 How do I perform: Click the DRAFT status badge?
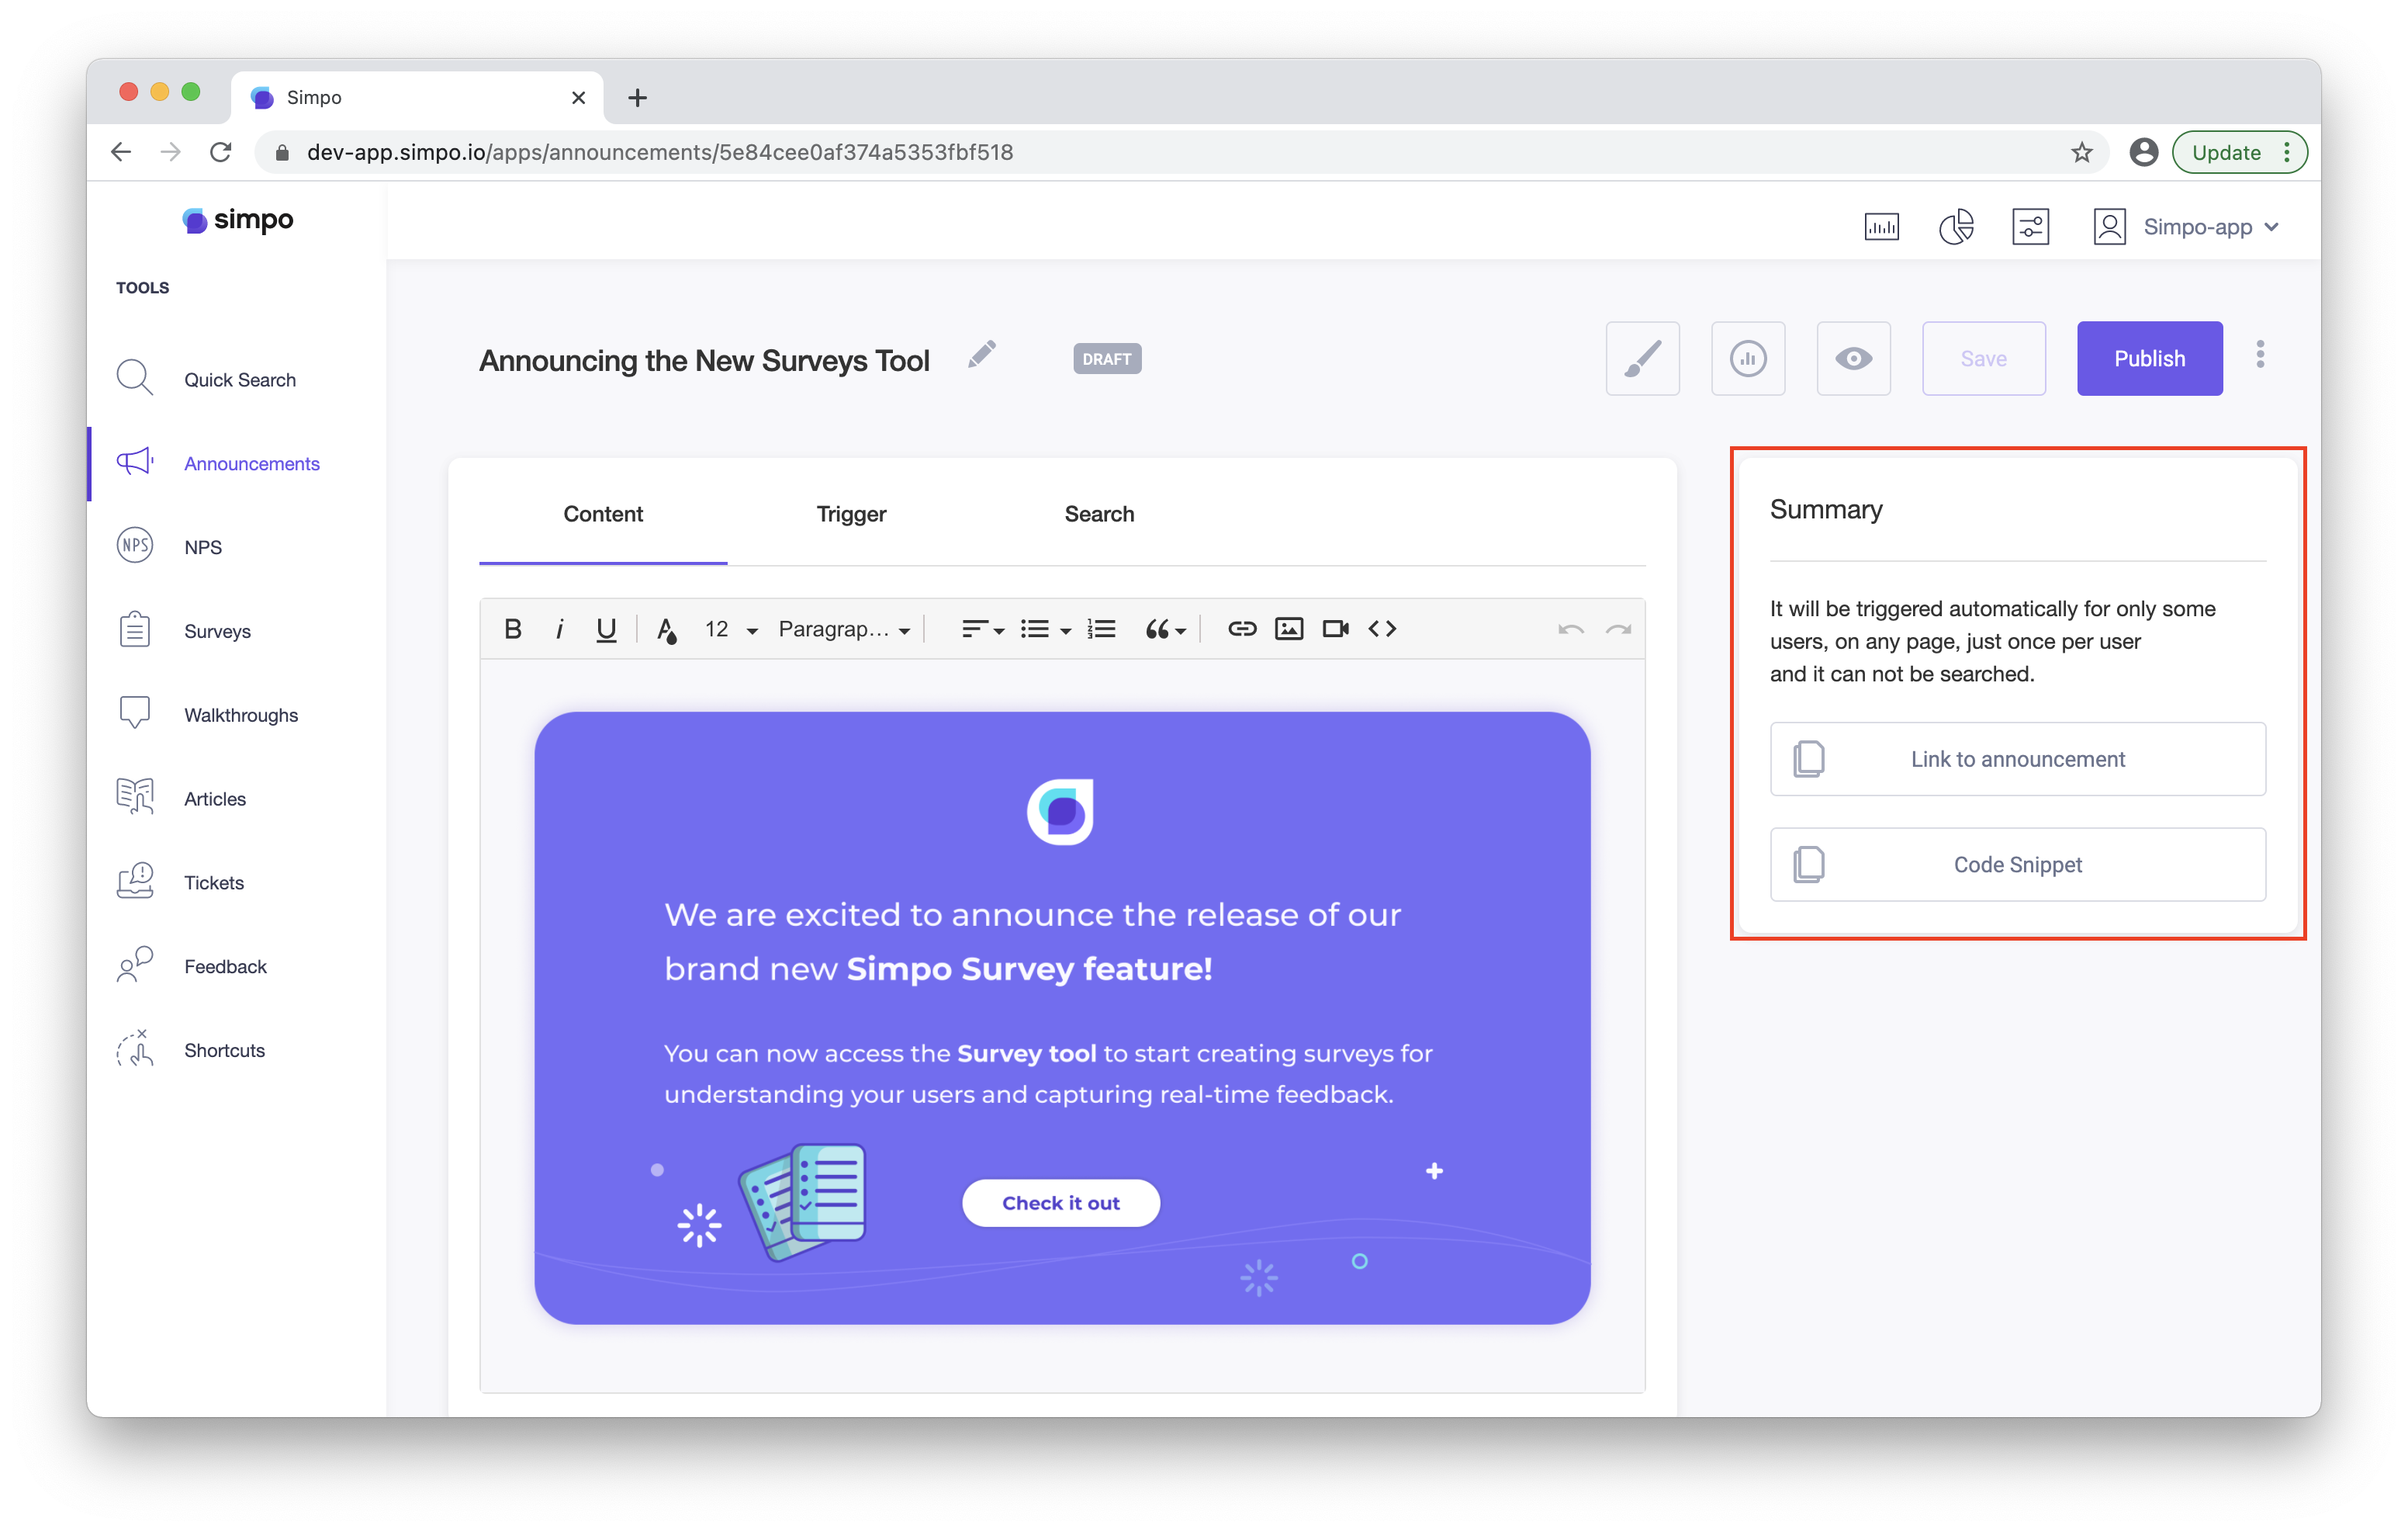click(x=1106, y=359)
